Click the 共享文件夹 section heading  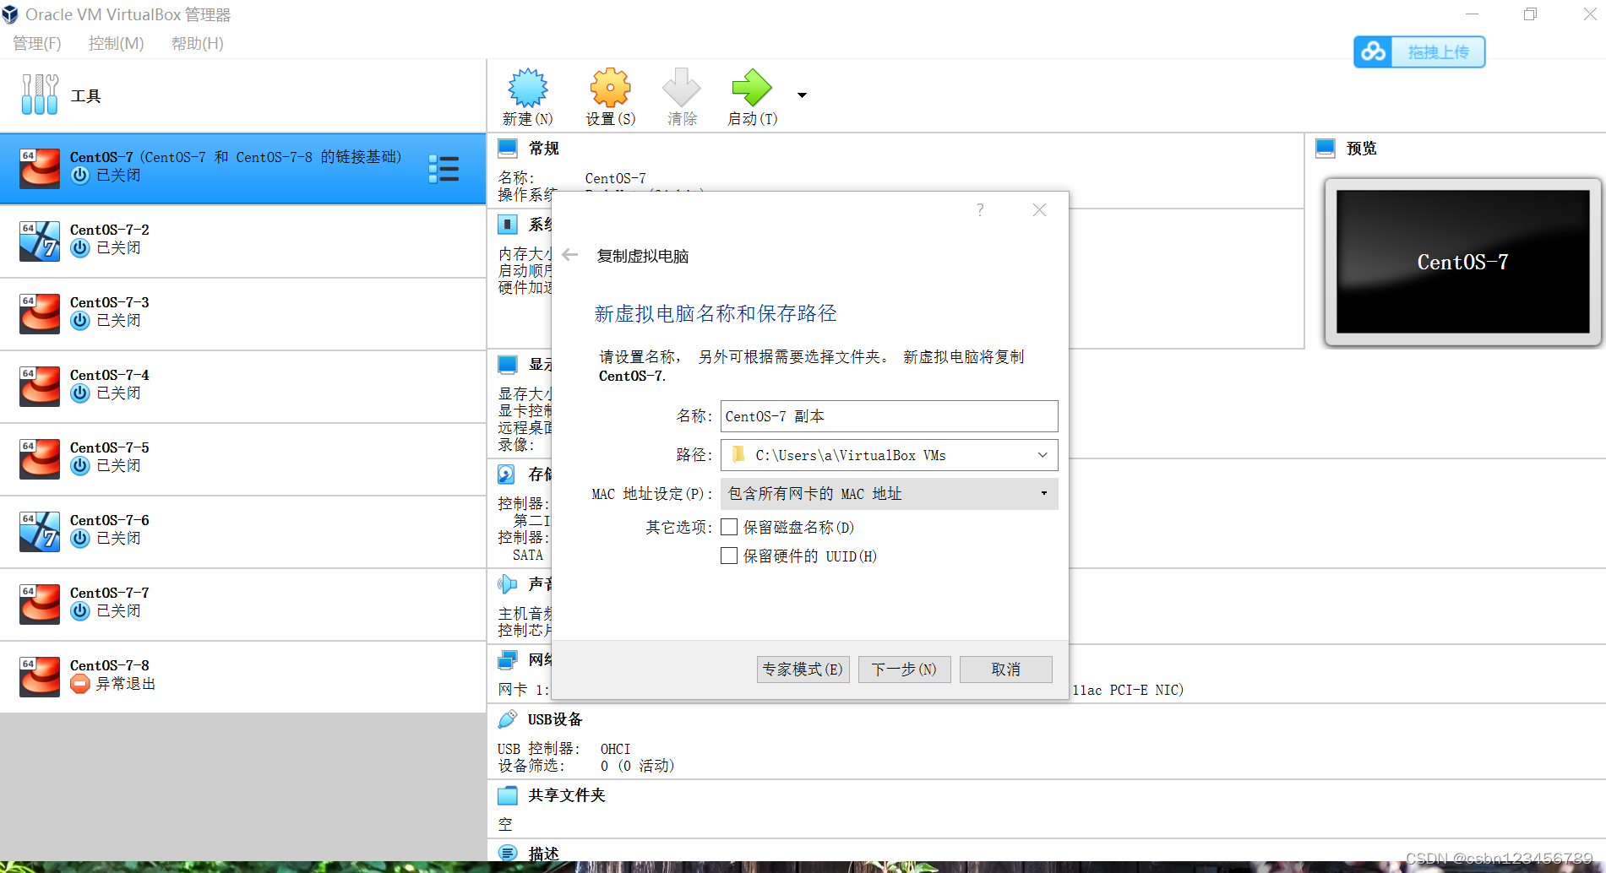point(567,795)
